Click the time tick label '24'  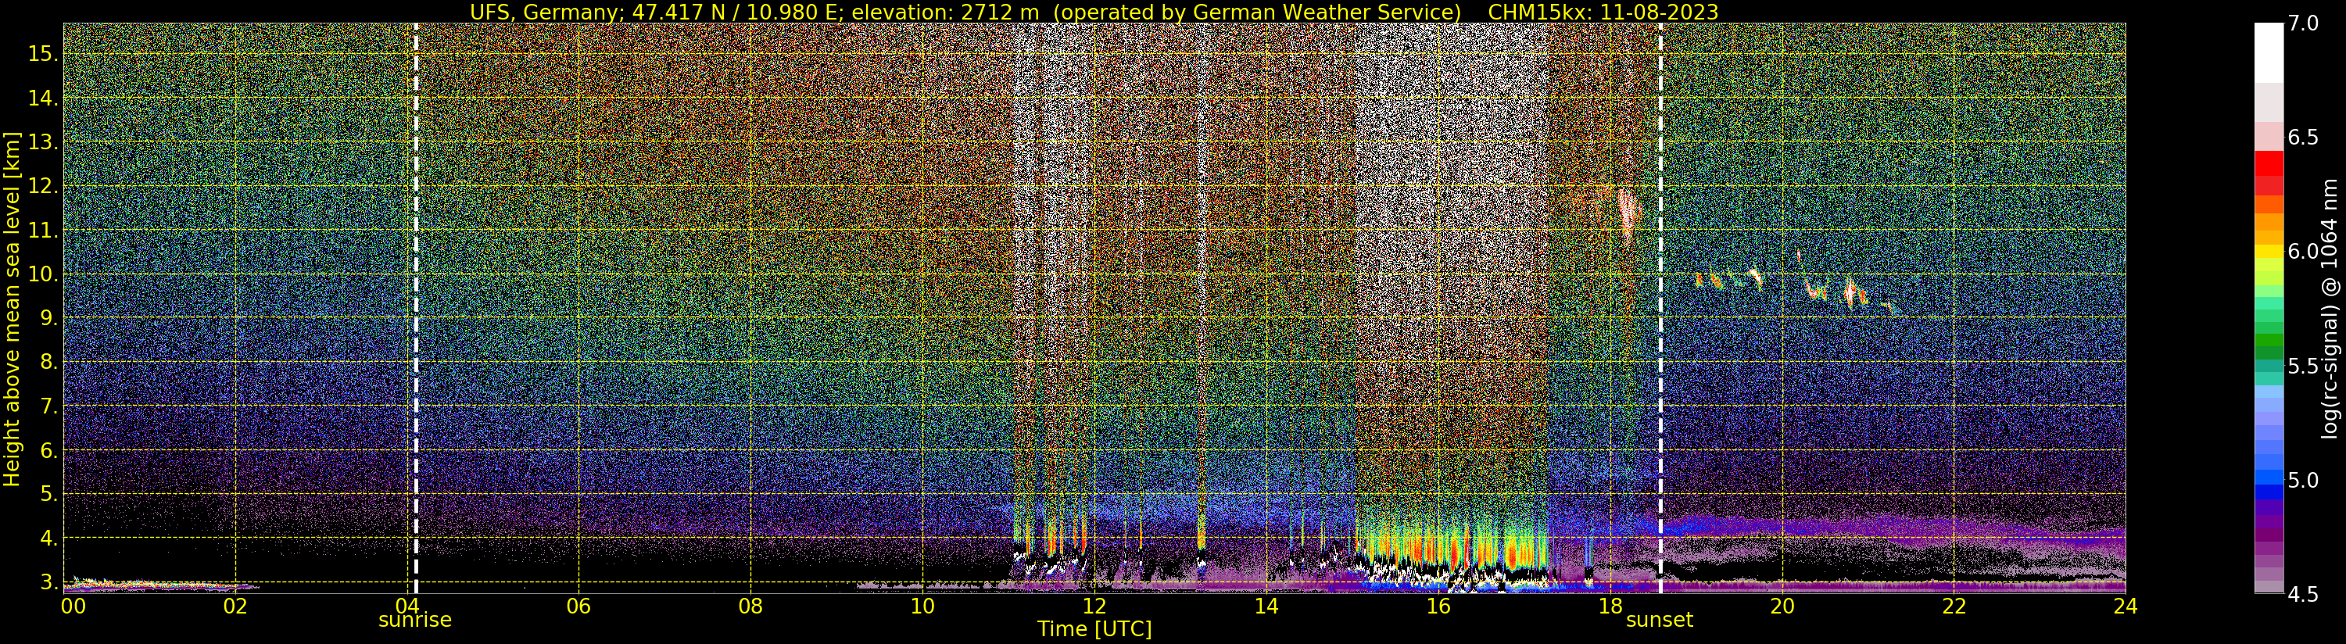[2125, 606]
